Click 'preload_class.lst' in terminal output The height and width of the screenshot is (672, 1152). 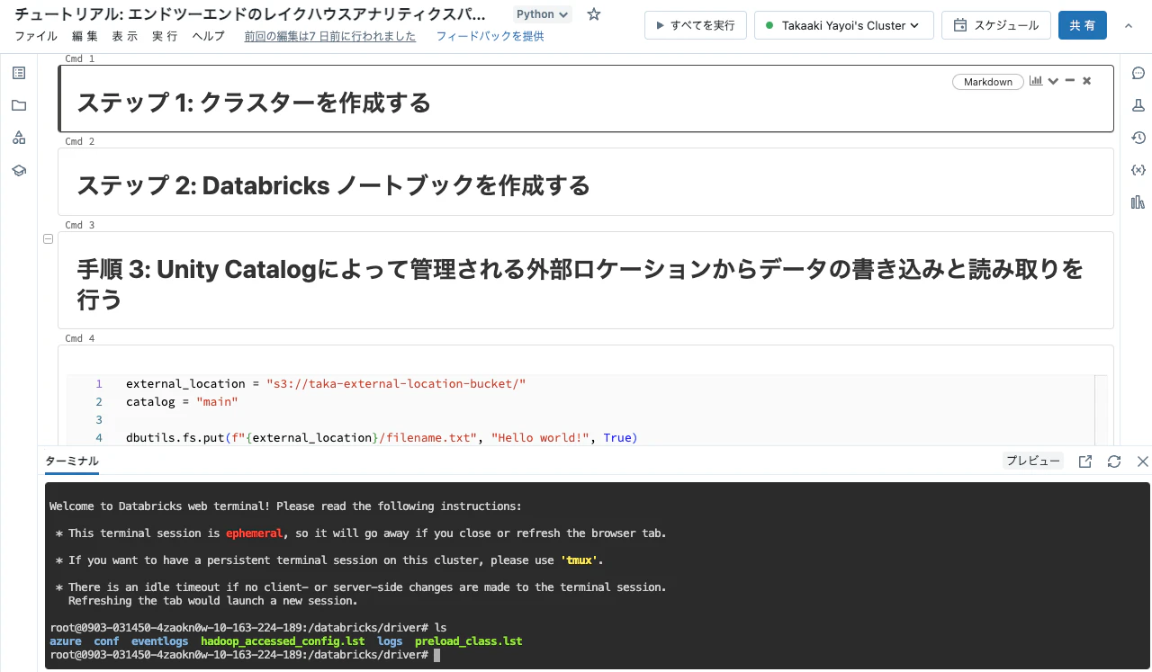coord(469,641)
